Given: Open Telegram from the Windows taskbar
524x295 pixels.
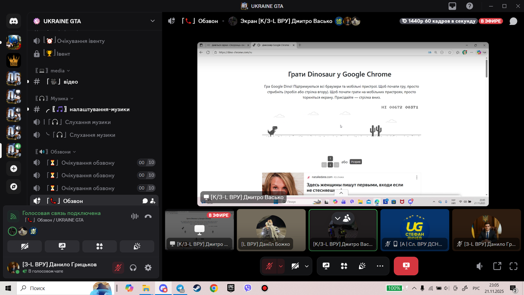Looking at the screenshot, I should [180, 288].
